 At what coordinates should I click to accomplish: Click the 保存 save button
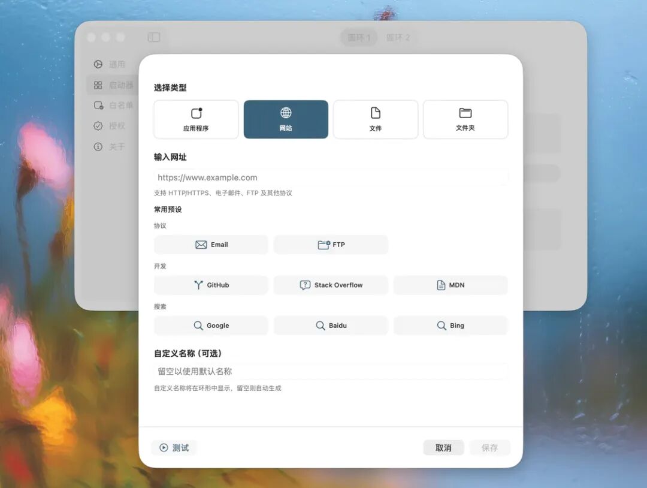pyautogui.click(x=490, y=448)
